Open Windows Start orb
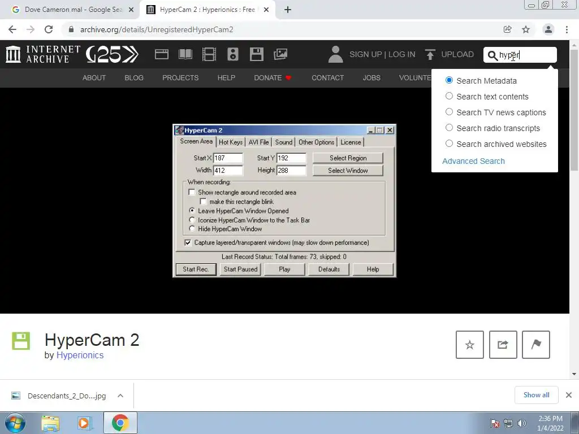This screenshot has width=579, height=434. pyautogui.click(x=15, y=423)
